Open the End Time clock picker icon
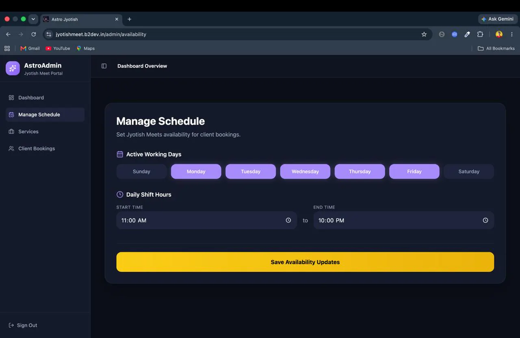This screenshot has height=338, width=520. 485,220
